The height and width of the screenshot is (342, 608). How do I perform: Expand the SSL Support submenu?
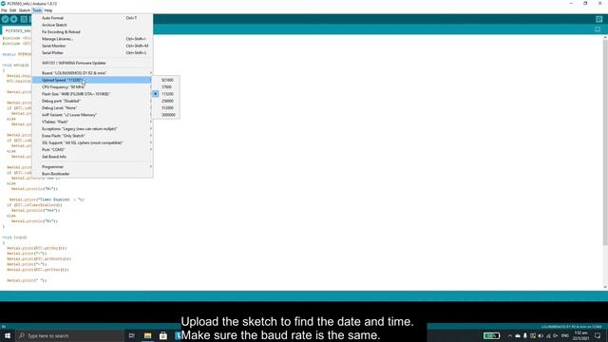92,142
